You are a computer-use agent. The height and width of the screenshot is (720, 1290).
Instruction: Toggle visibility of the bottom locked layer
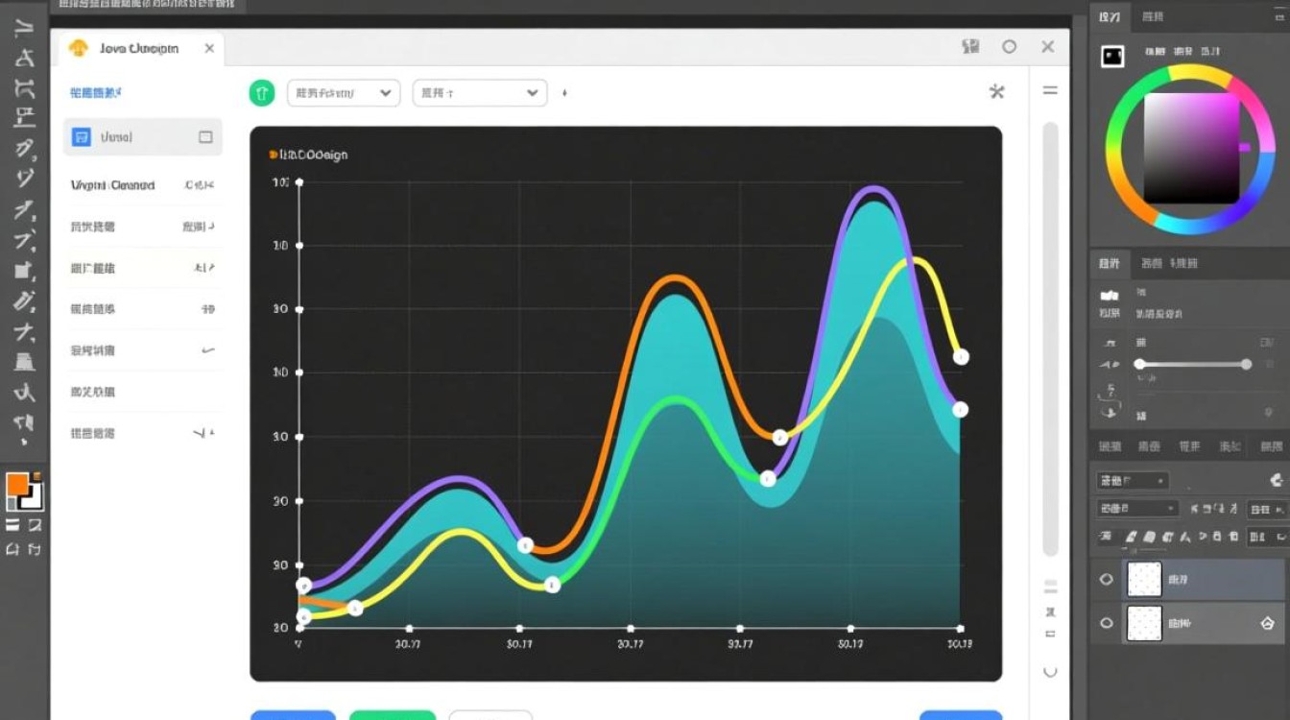[1107, 623]
